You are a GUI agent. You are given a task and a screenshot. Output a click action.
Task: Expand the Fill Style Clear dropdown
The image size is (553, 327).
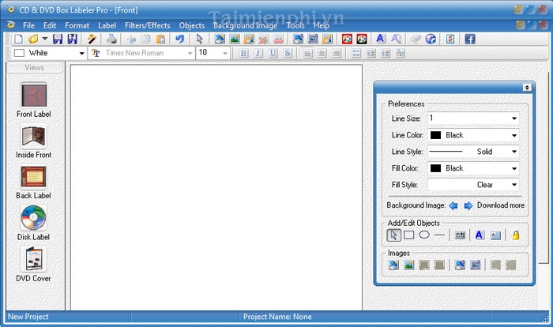pyautogui.click(x=514, y=185)
